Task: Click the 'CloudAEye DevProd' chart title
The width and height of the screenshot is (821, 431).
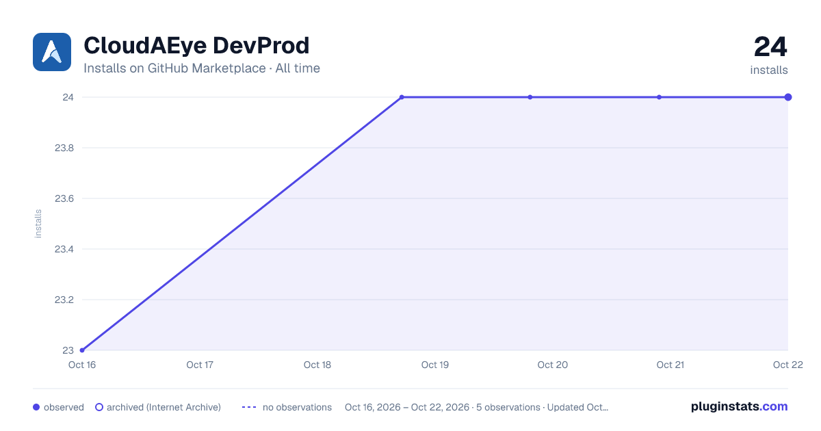Action: coord(196,46)
